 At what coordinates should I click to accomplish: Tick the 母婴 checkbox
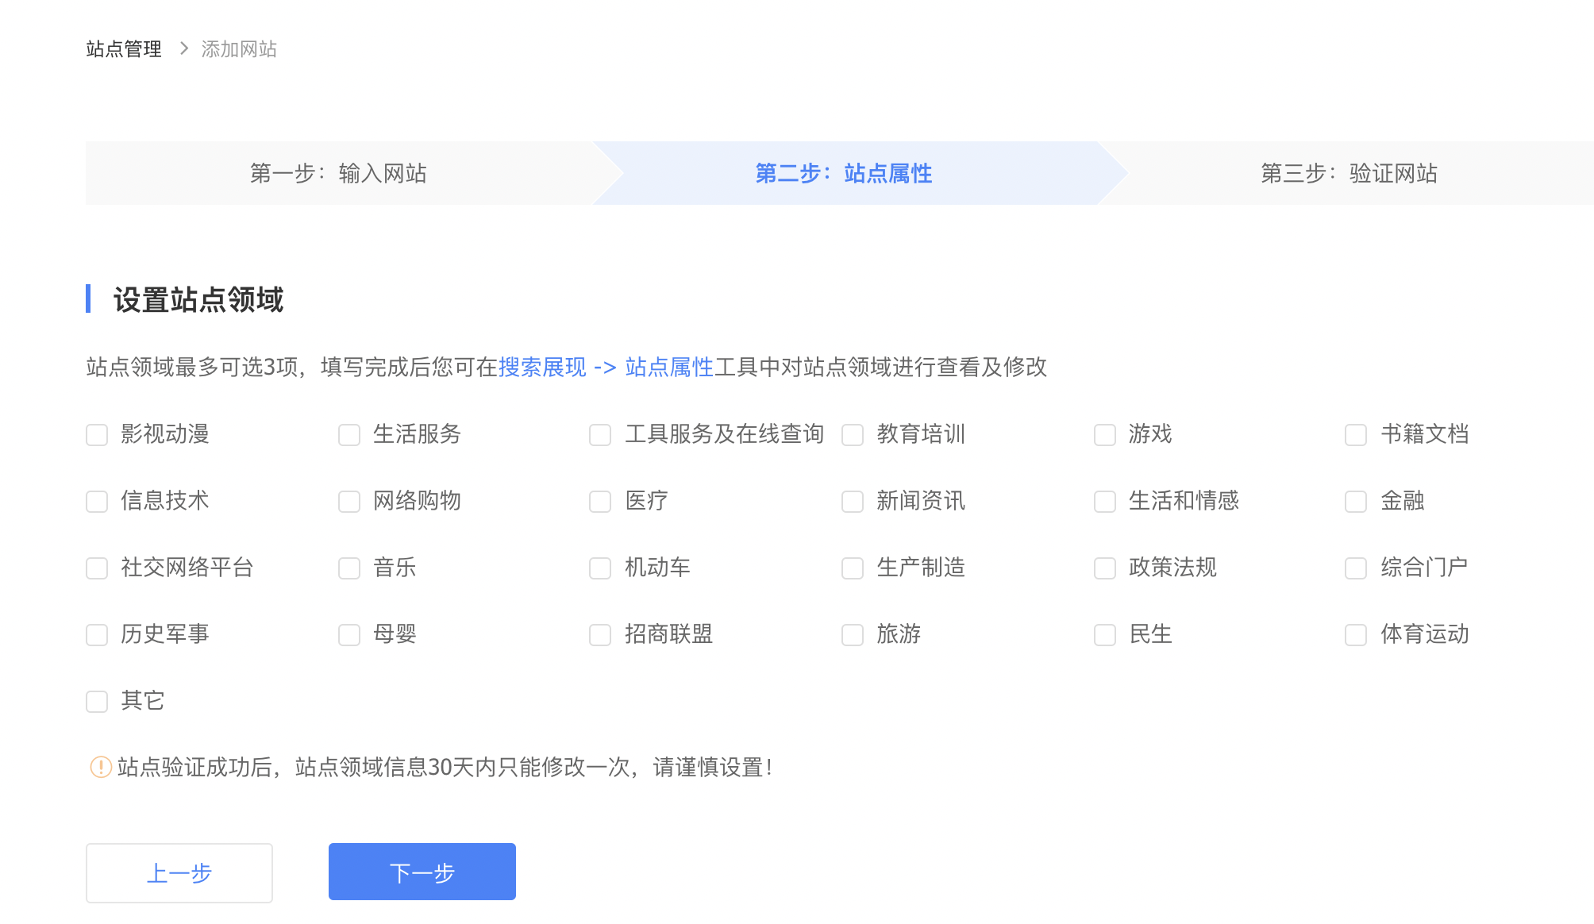[x=349, y=635]
